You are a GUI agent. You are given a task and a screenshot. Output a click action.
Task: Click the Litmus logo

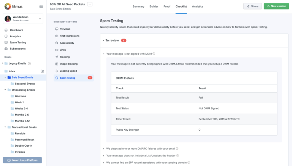pos(13,6)
